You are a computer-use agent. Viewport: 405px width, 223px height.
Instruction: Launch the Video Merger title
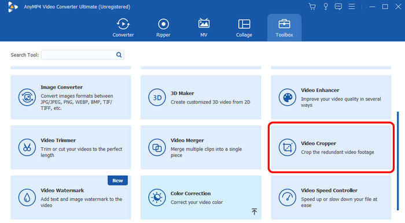tap(187, 140)
